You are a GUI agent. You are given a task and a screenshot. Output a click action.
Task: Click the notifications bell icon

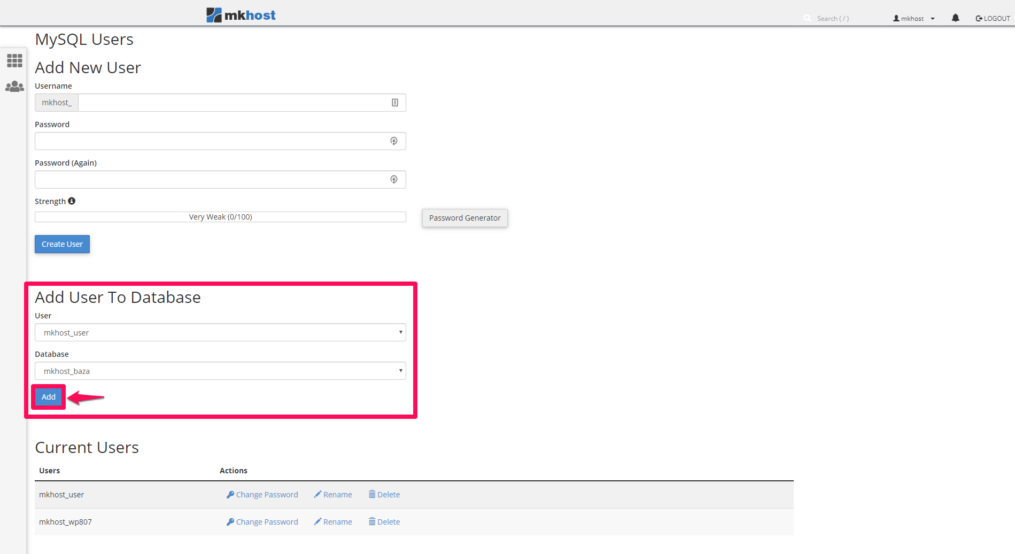point(955,18)
